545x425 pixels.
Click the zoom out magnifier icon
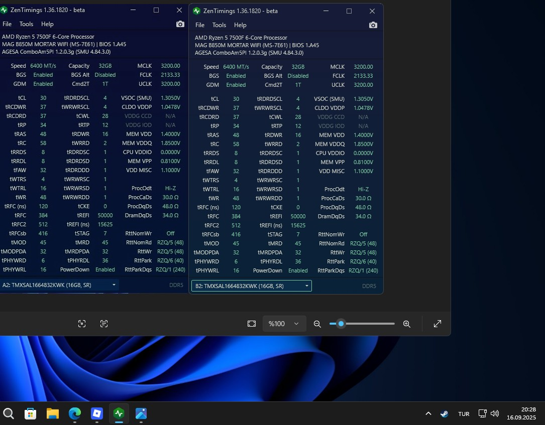pos(317,324)
